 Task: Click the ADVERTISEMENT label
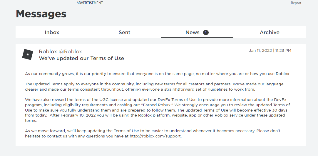tap(90, 3)
